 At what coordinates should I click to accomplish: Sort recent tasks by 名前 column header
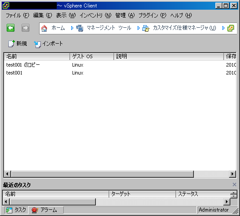tap(56, 194)
